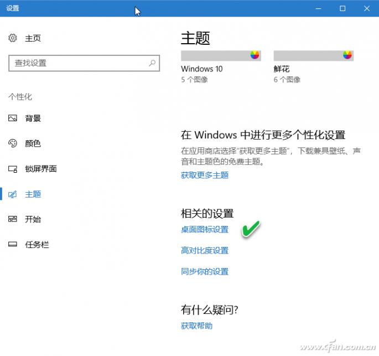Open the 桌面图标设置 link
The image size is (379, 356).
(x=205, y=230)
